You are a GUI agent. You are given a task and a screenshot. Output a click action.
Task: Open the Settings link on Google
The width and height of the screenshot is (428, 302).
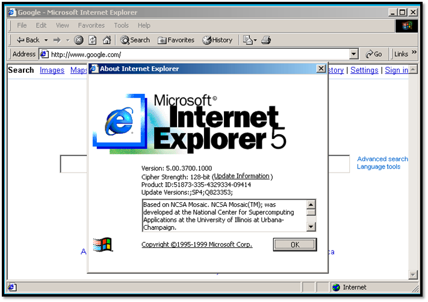tap(364, 70)
